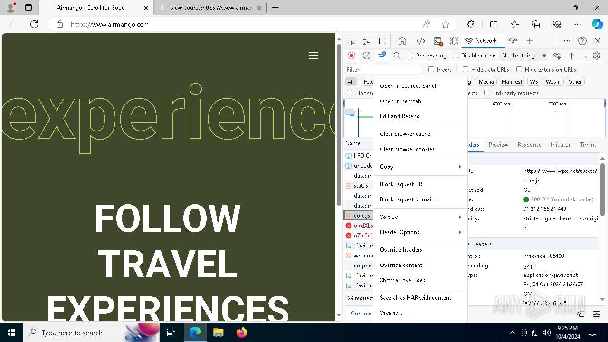608x342 pixels.
Task: Toggle the DevTools activity bar dock icon
Action: pyautogui.click(x=382, y=41)
